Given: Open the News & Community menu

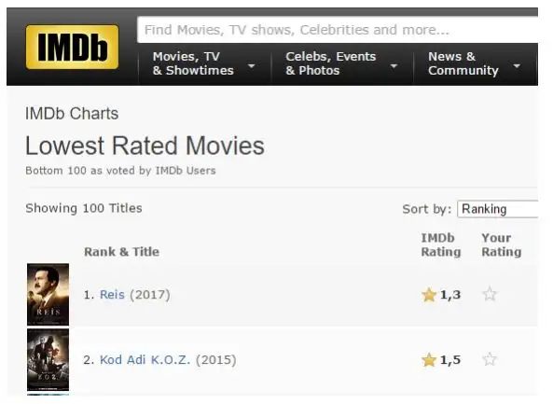Looking at the screenshot, I should [x=463, y=63].
